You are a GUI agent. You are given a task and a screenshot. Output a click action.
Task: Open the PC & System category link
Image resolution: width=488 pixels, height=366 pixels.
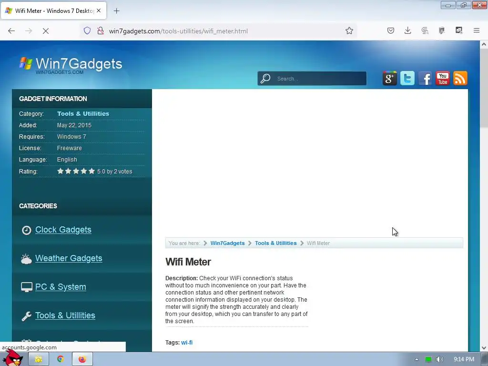[61, 287]
